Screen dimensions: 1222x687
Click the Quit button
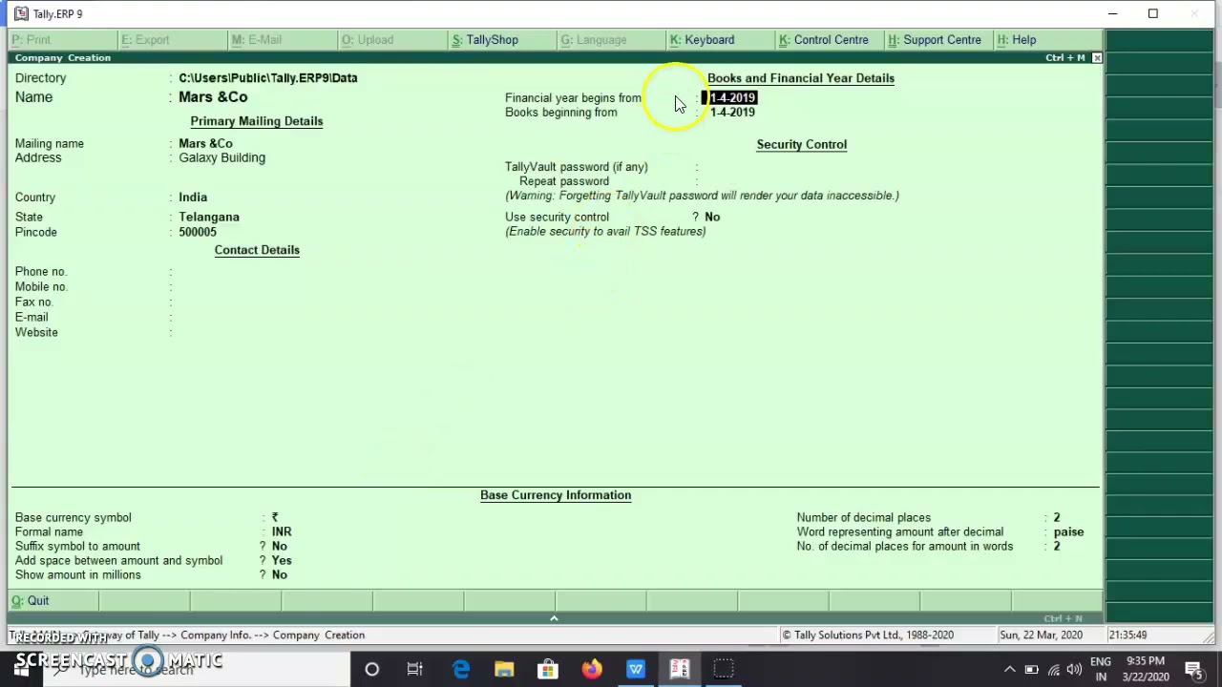pos(31,601)
